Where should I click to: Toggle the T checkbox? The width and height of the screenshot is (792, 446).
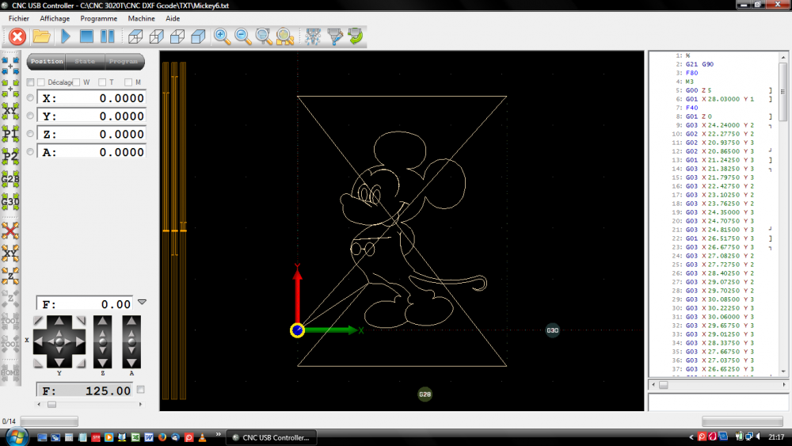click(102, 82)
